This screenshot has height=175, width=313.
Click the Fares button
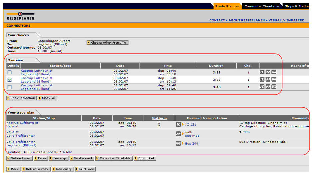[41, 158]
